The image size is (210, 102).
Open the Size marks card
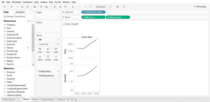click(48, 50)
